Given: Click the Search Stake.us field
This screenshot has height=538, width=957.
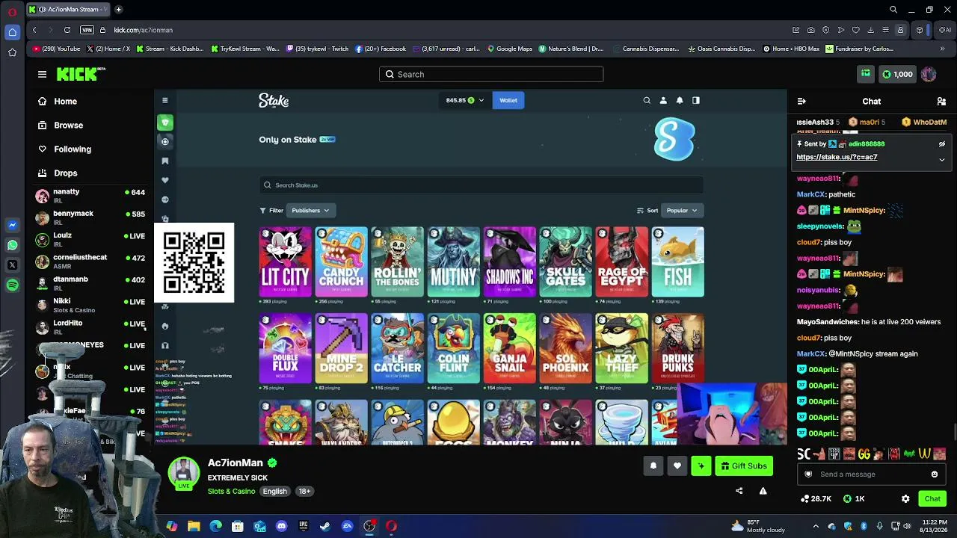Looking at the screenshot, I should [481, 185].
